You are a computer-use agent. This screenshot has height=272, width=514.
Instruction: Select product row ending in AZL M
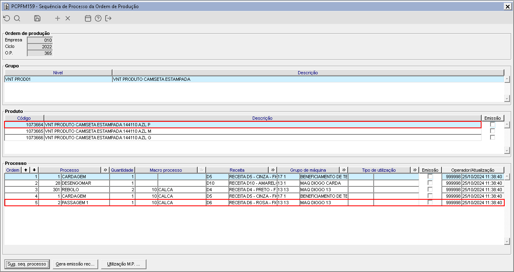pos(243,131)
